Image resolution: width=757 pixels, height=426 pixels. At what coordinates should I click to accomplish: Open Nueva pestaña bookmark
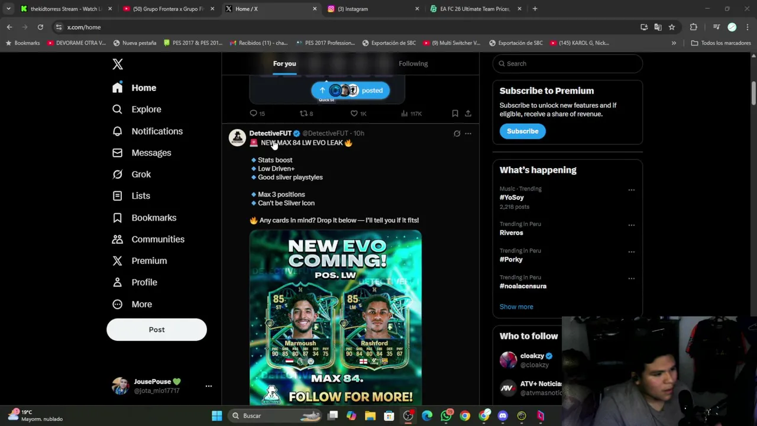[135, 43]
